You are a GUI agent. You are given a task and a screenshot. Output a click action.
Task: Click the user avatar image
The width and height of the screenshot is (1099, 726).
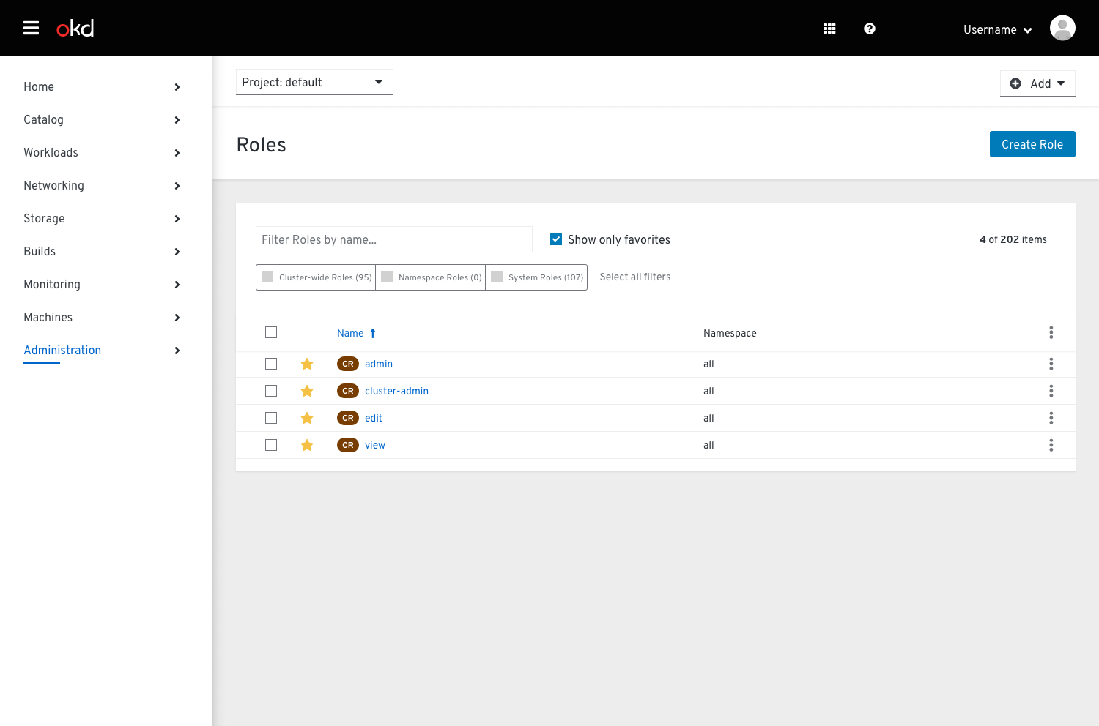1062,28
